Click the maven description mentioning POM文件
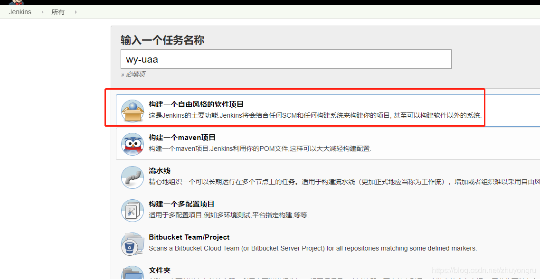The height and width of the screenshot is (279, 540). tap(260, 149)
